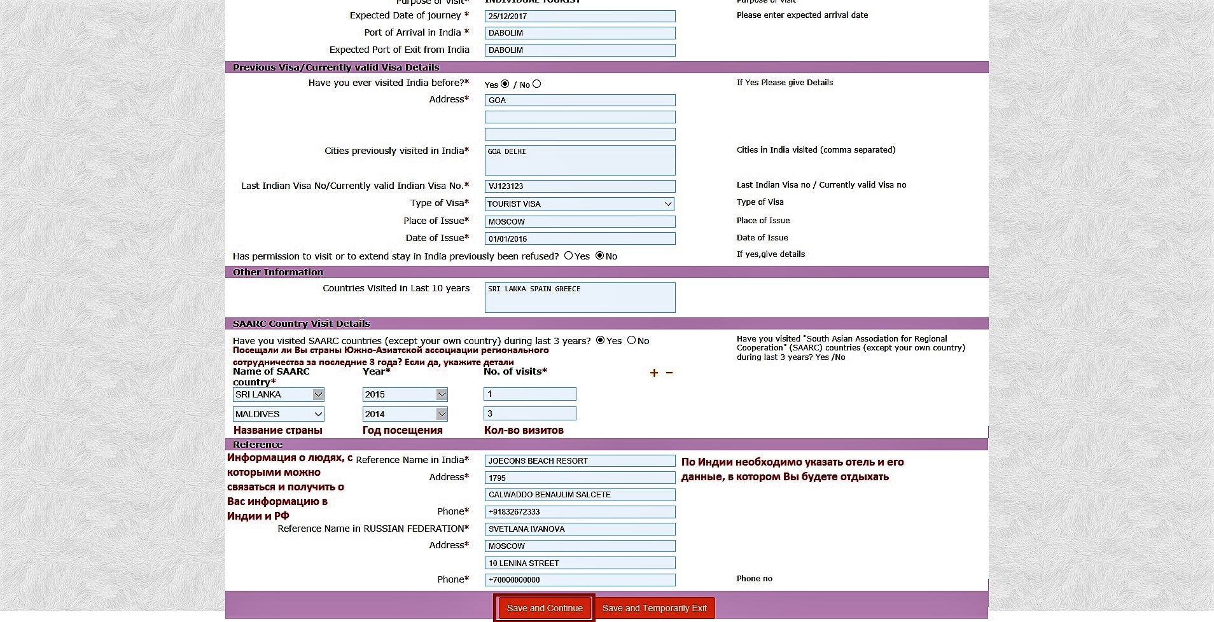Image resolution: width=1214 pixels, height=622 pixels.
Task: Select No for SAARC countries visited
Action: click(x=631, y=340)
